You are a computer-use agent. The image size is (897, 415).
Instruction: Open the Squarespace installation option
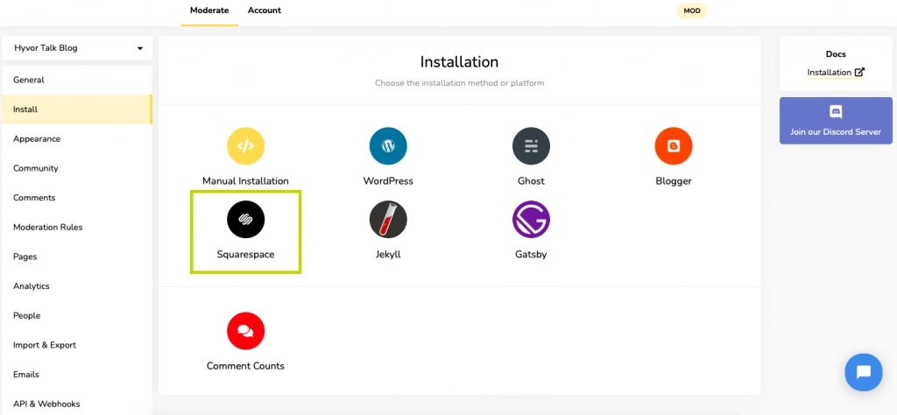[x=245, y=220]
